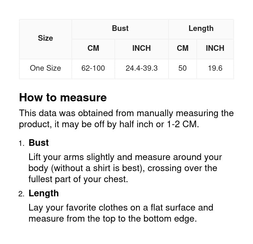The width and height of the screenshot is (253, 244).
Task: Select the Length table column header
Action: (201, 28)
